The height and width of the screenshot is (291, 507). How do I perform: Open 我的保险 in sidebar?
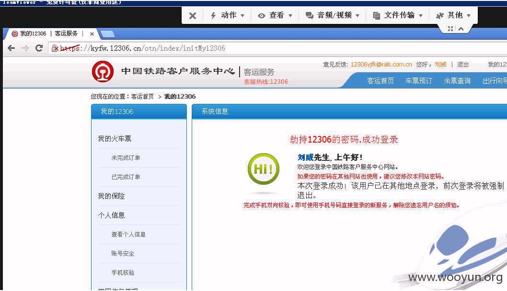pyautogui.click(x=111, y=196)
